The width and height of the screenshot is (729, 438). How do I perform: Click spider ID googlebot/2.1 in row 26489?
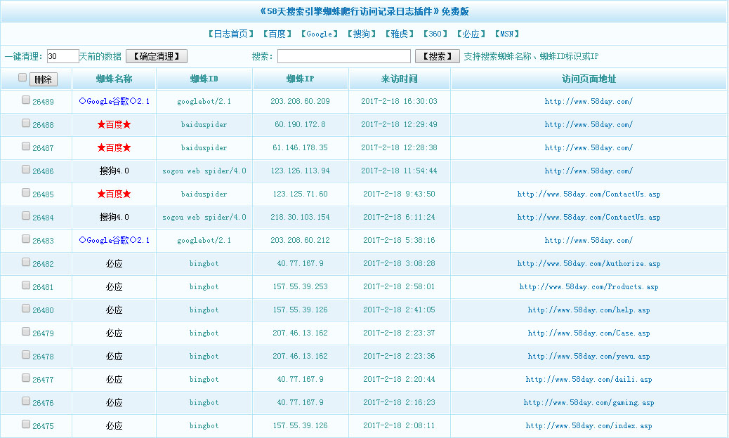[x=204, y=101]
